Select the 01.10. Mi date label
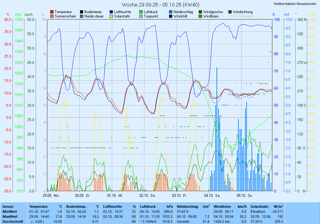Screen dimensions: 320x224 click(x=114, y=196)
